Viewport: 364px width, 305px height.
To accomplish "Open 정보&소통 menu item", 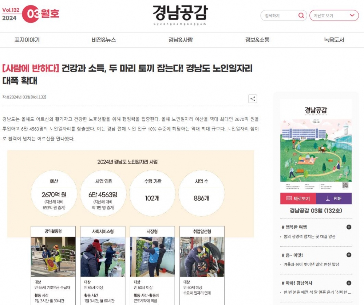I will [x=257, y=40].
